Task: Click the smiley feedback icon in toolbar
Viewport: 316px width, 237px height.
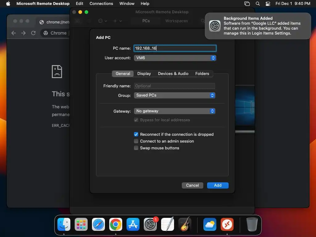Action: pyautogui.click(x=100, y=21)
